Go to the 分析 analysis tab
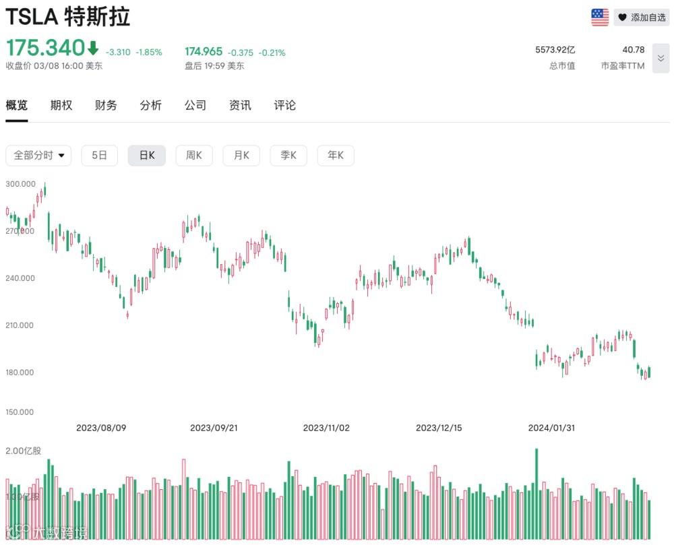Image resolution: width=674 pixels, height=545 pixels. click(151, 105)
